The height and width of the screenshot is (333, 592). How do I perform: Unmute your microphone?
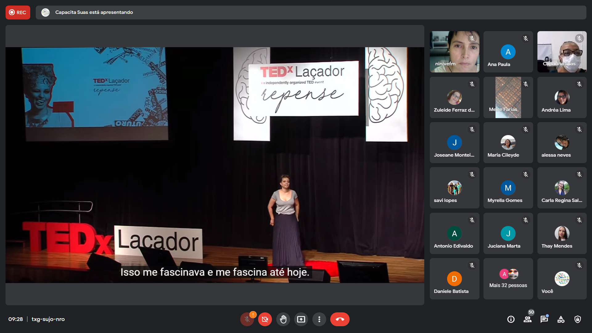(247, 319)
